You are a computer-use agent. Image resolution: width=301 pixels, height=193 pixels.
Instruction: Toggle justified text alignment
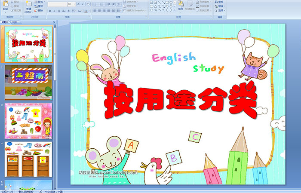tap(109, 11)
